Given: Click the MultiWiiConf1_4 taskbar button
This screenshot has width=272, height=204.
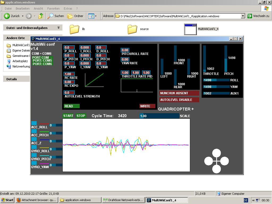Looking at the screenshot, I should point(167,200).
